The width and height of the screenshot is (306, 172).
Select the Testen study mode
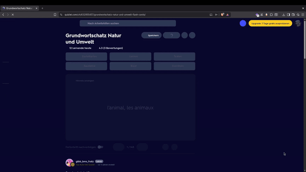[175, 56]
